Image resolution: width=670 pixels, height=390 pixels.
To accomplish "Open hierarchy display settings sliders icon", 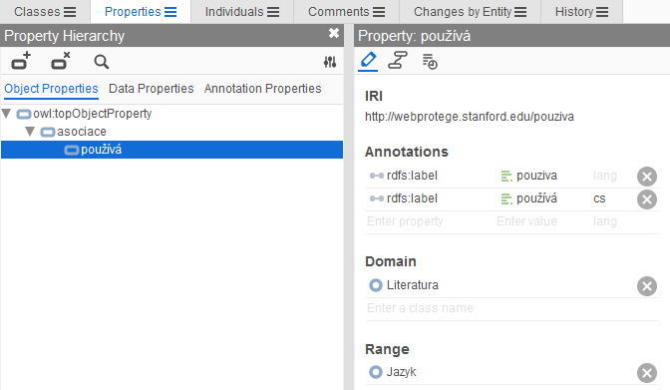I will tap(329, 63).
